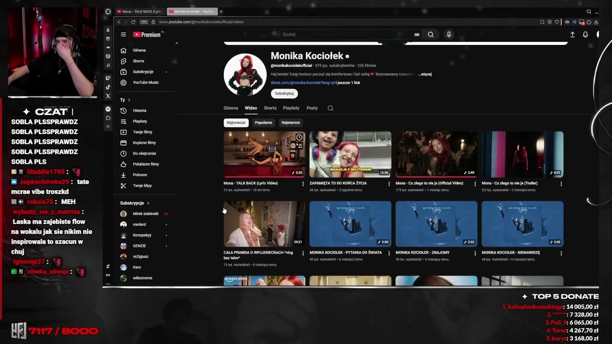612x344 pixels.
Task: Open a new browser tab with plus
Action: (x=221, y=11)
